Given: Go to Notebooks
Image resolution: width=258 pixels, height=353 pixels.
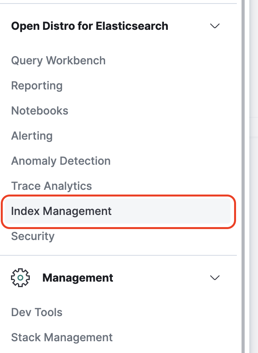Looking at the screenshot, I should pyautogui.click(x=40, y=111).
